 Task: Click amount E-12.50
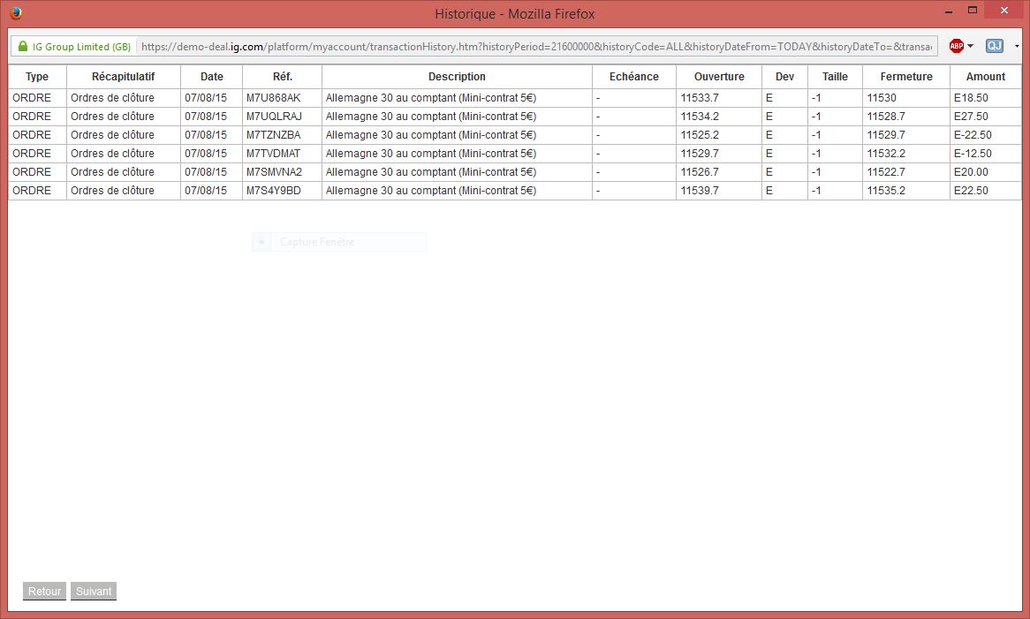[x=973, y=153]
